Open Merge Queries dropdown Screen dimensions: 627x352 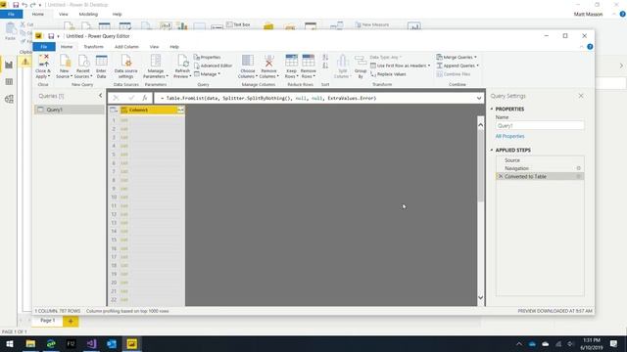[x=457, y=57]
